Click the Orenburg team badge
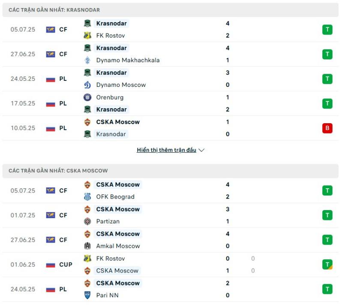 coord(87,97)
